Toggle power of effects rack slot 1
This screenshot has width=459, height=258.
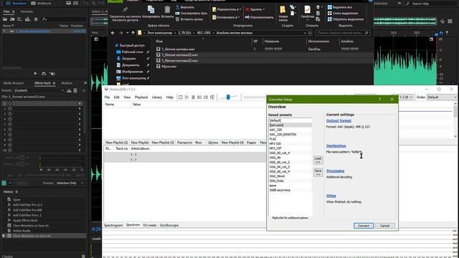click(10, 103)
